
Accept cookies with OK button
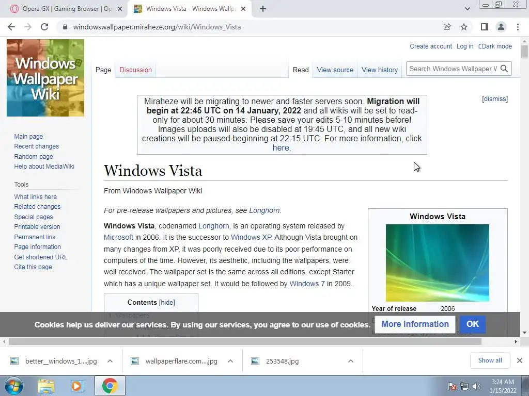[x=472, y=324]
